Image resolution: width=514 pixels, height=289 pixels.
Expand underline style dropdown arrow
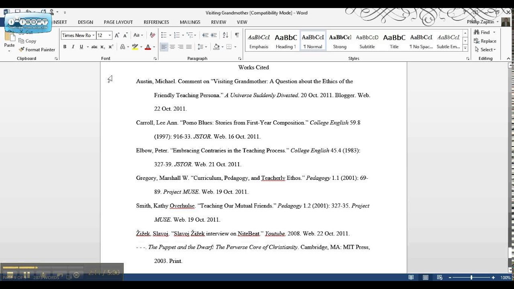87,47
